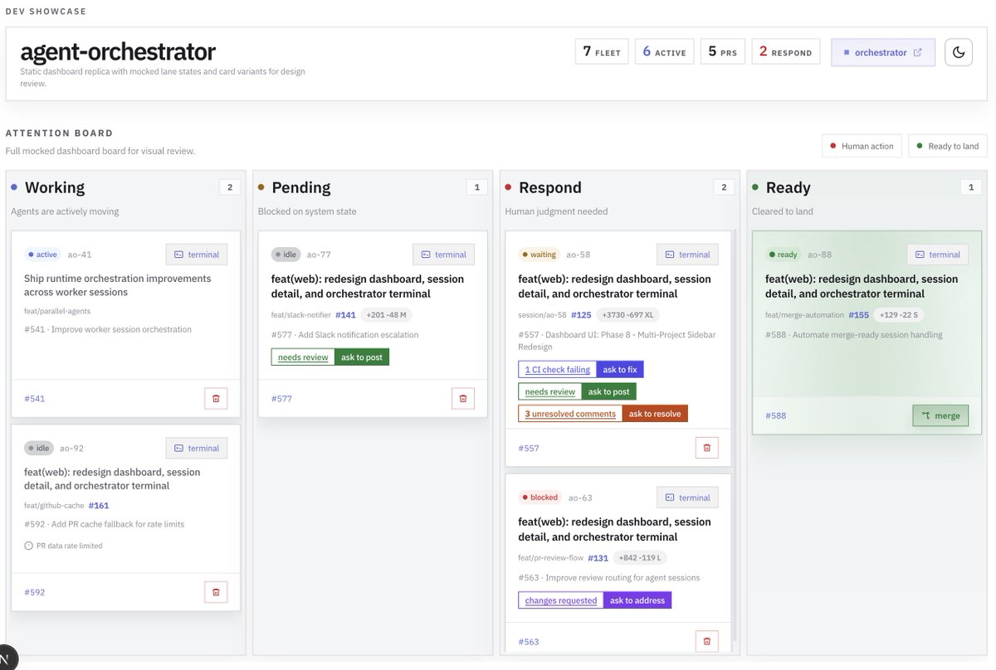
Task: Open issue #563 in card footer
Action: pyautogui.click(x=529, y=642)
